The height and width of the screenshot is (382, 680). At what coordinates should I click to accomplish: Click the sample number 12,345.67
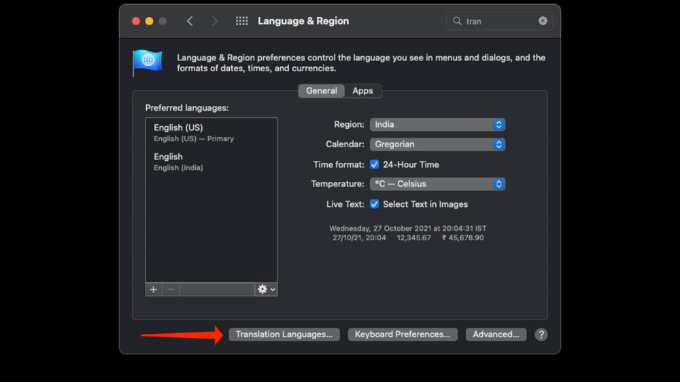point(413,237)
